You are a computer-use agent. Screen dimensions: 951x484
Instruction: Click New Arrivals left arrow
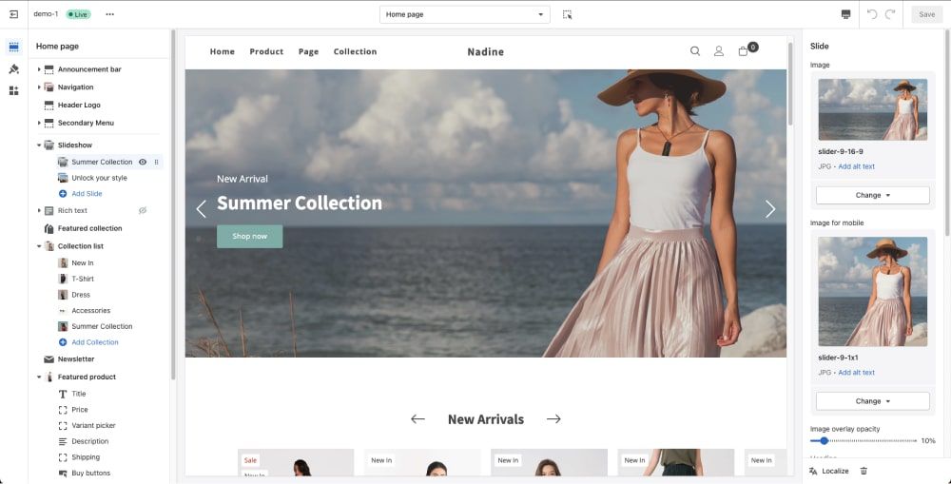coord(417,419)
